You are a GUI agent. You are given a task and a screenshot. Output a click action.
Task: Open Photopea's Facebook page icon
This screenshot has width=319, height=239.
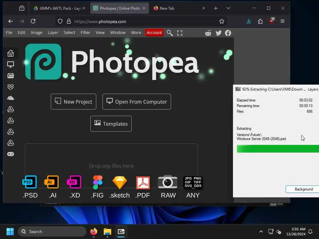(228, 33)
